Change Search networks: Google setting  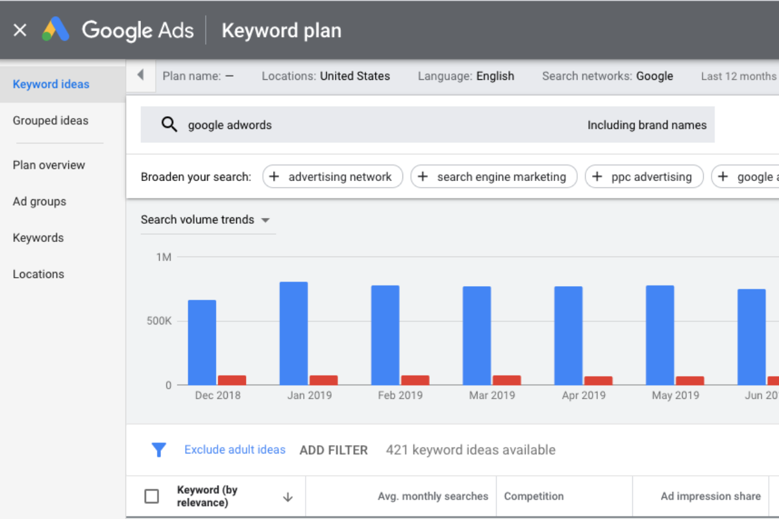tap(608, 76)
